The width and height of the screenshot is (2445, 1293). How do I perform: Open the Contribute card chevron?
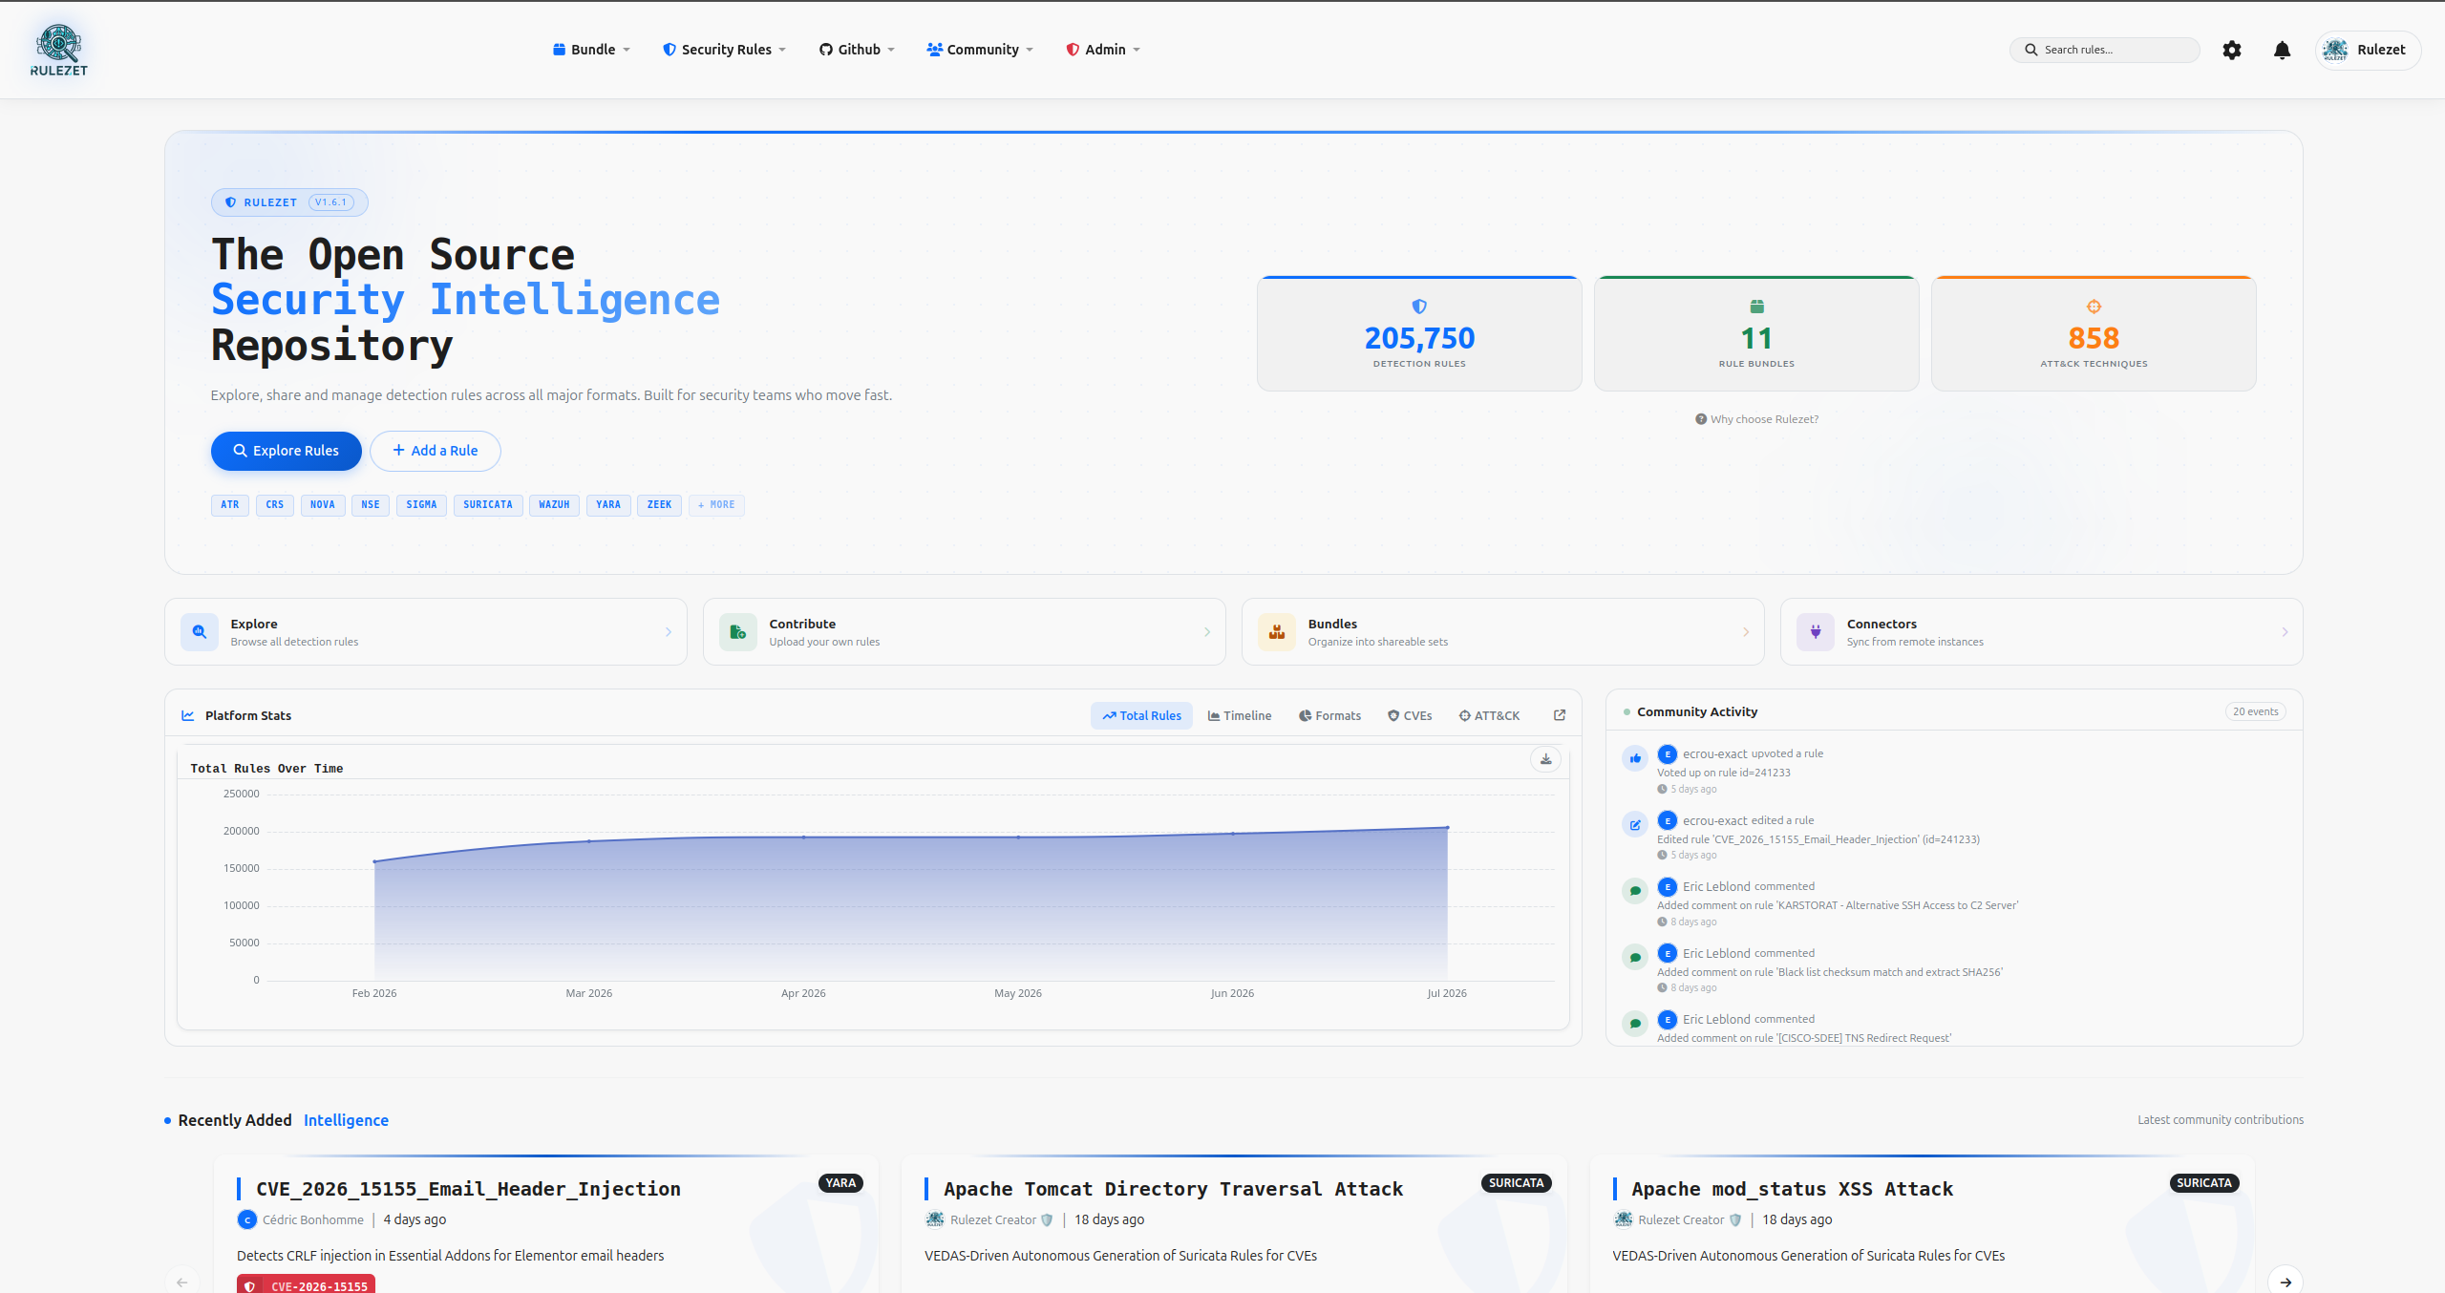(x=1207, y=632)
